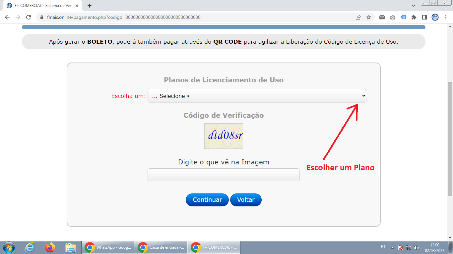
Task: Click scrollbar down arrow
Action: coord(450,238)
